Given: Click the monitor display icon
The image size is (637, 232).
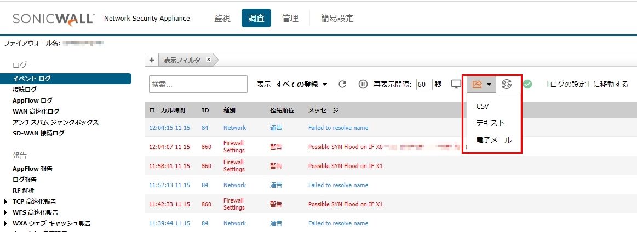Looking at the screenshot, I should point(456,84).
